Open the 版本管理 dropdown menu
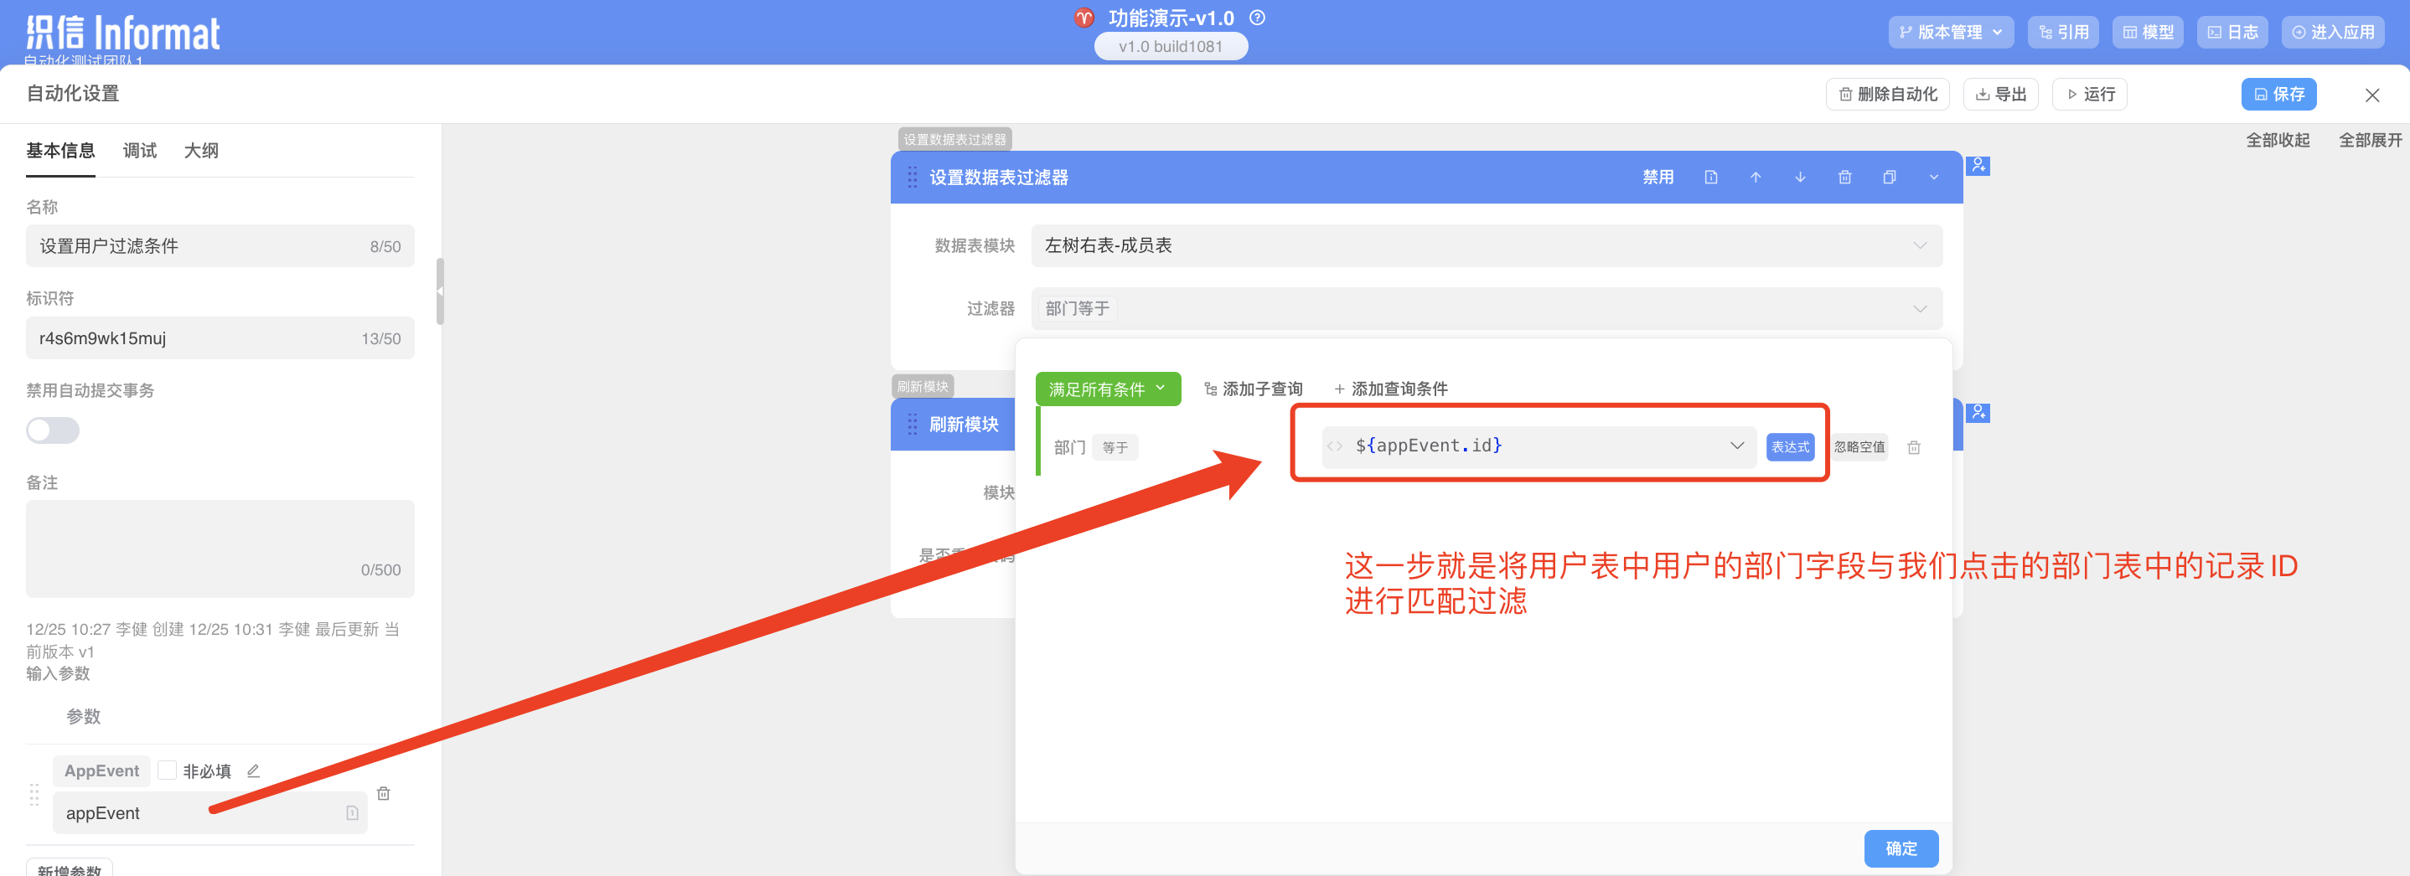The width and height of the screenshot is (2410, 876). [x=1950, y=32]
